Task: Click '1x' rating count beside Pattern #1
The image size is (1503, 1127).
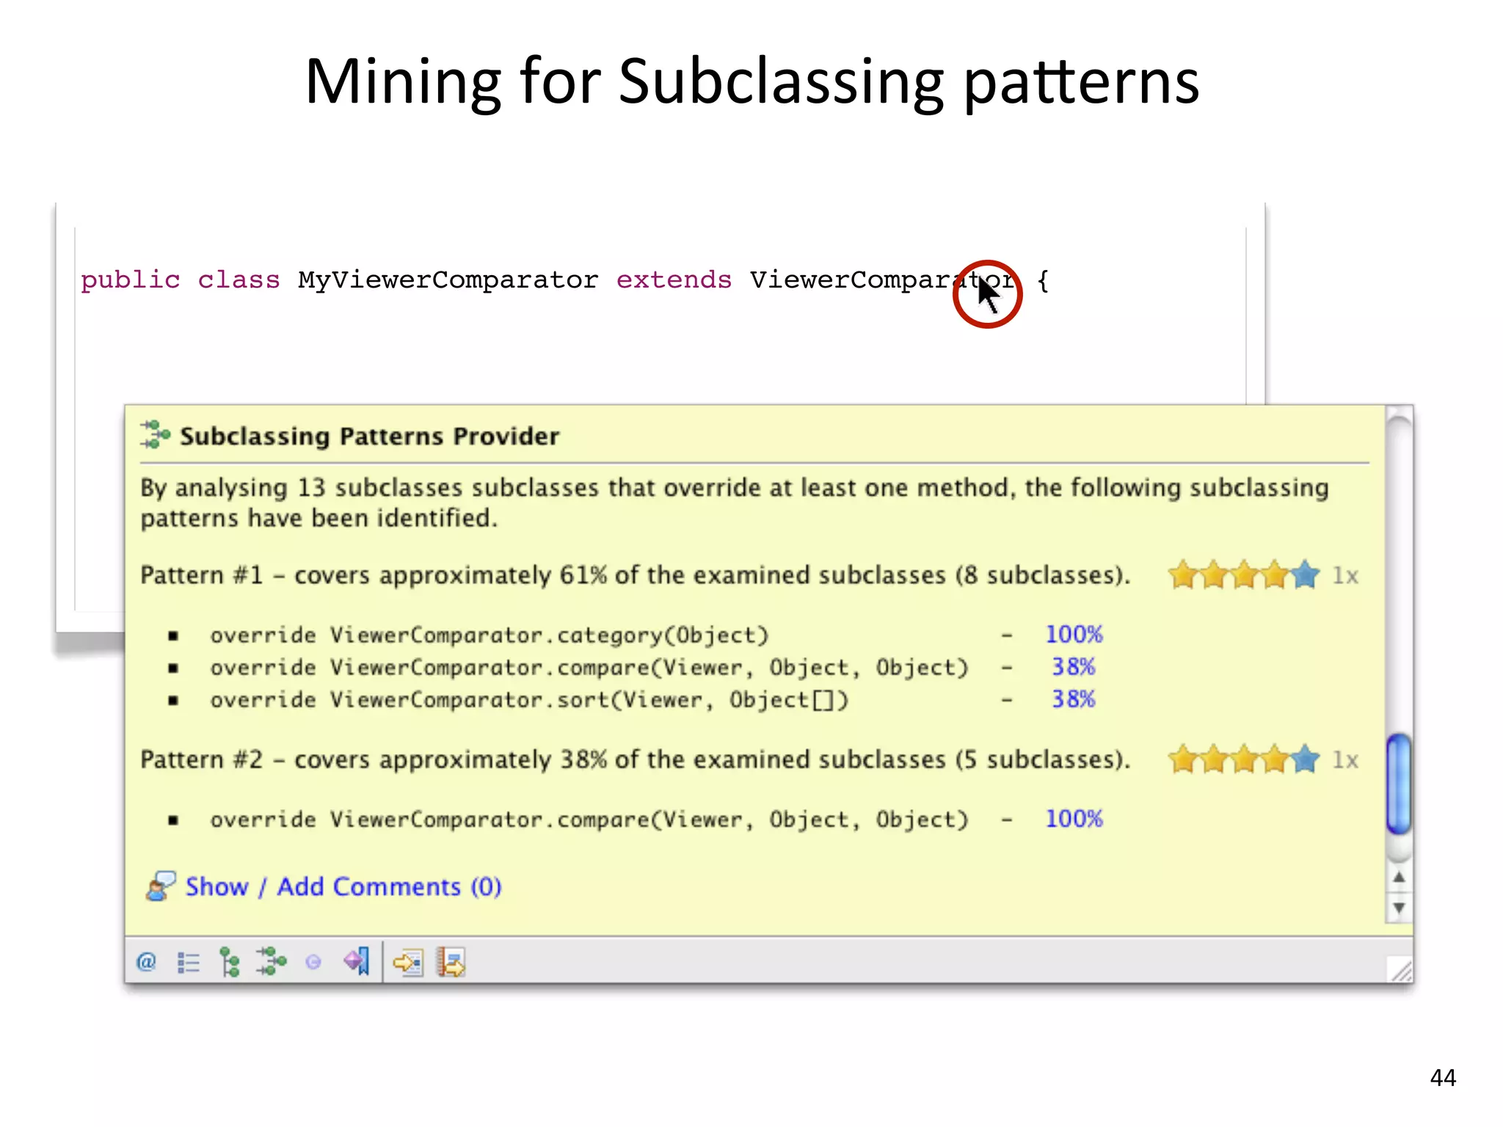Action: 1346,575
